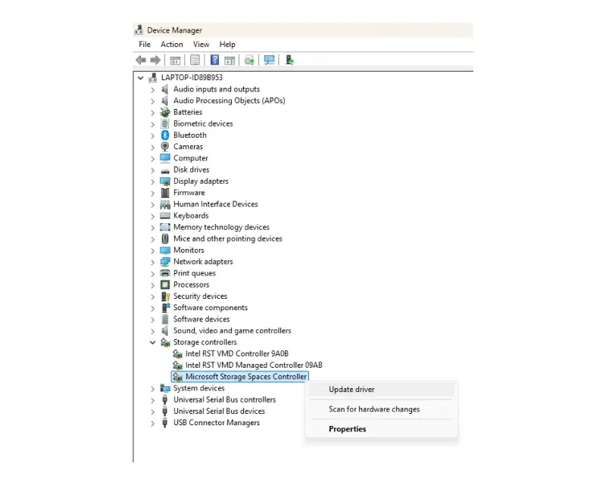This screenshot has width=606, height=485.
Task: Click the Display adapters icon
Action: 165,181
